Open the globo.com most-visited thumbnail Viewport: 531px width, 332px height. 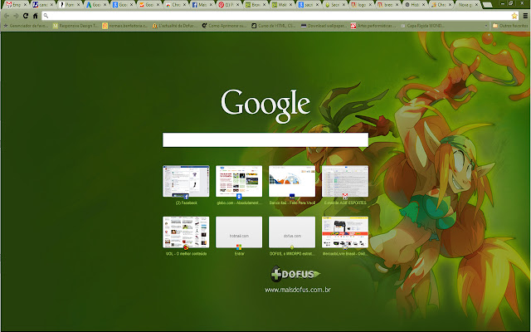pyautogui.click(x=239, y=181)
